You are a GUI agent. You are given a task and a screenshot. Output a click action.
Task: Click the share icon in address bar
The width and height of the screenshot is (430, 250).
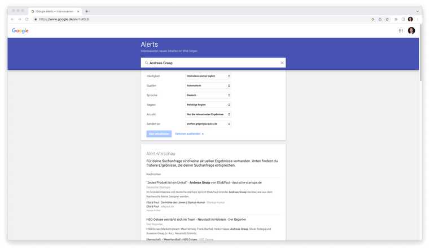(x=380, y=19)
